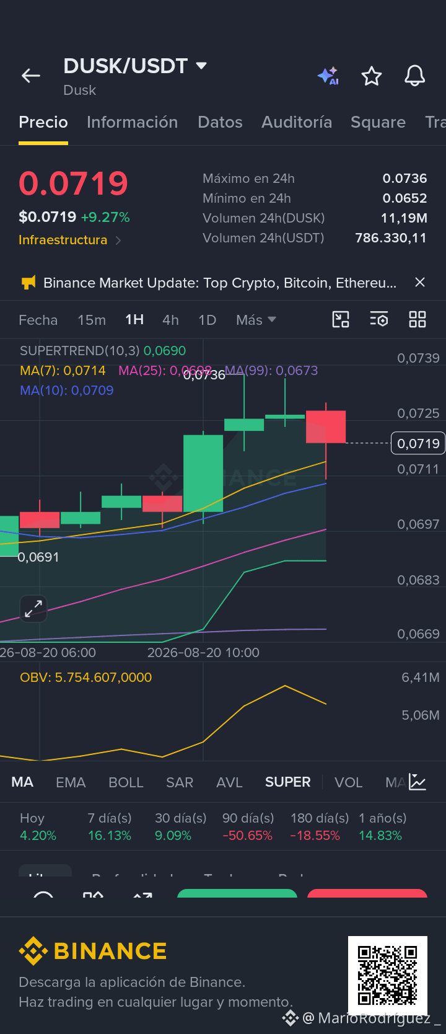The width and height of the screenshot is (446, 1034).
Task: Tap the 90 día(s) -50.65% performance
Action: pos(248,827)
